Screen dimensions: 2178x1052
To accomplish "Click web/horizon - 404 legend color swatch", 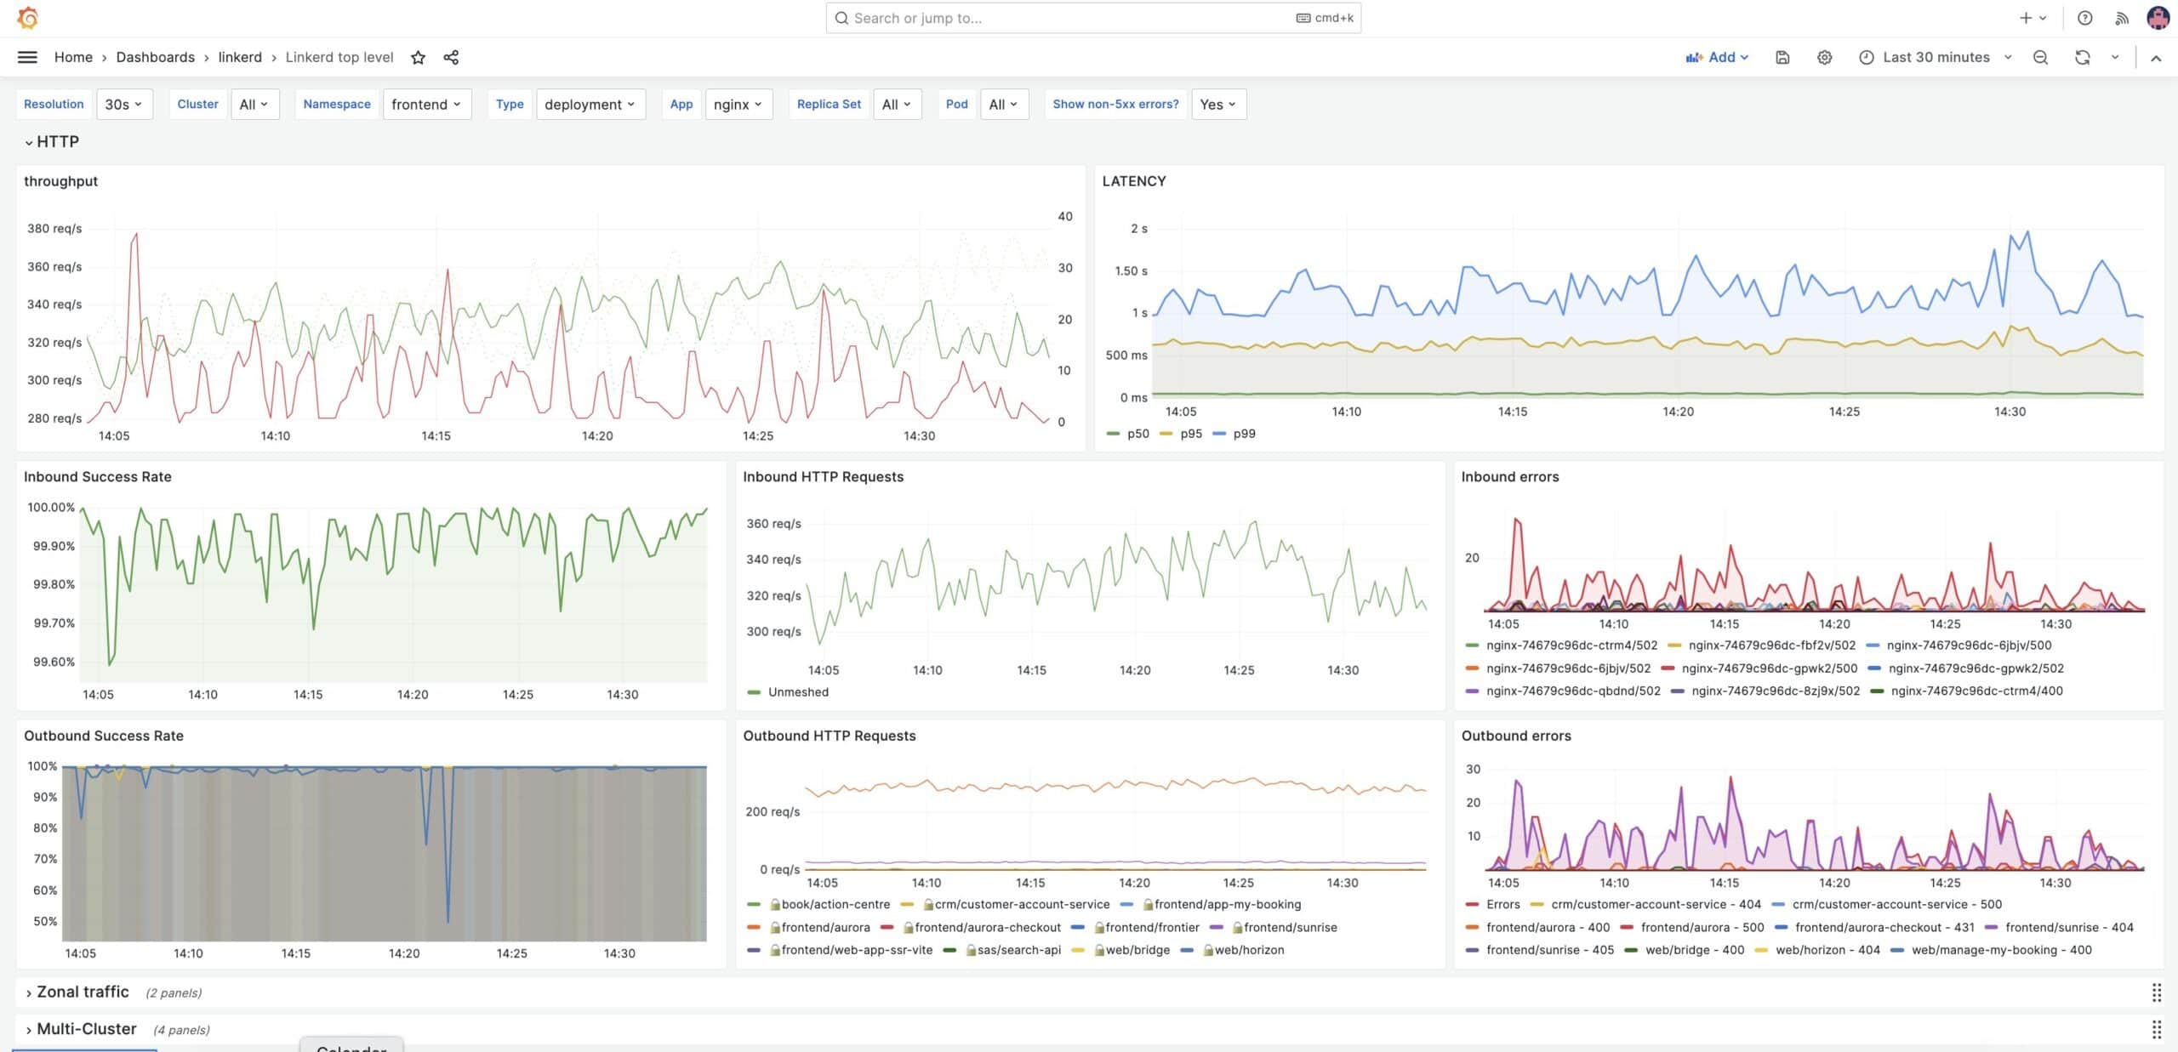I will click(1761, 951).
